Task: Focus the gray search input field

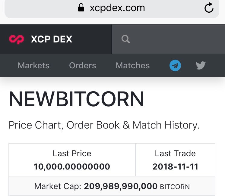Action: (x=168, y=39)
